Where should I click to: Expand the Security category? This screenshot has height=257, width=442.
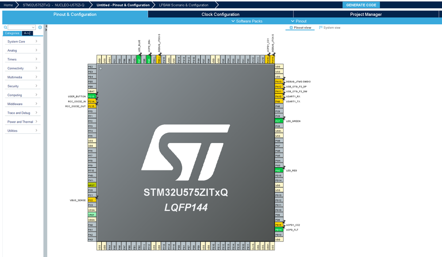click(22, 86)
